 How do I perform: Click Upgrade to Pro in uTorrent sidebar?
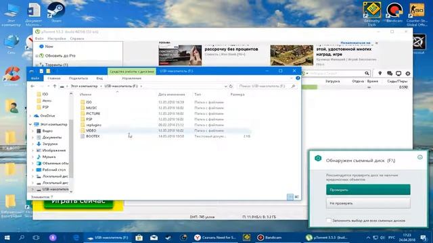pyautogui.click(x=60, y=55)
